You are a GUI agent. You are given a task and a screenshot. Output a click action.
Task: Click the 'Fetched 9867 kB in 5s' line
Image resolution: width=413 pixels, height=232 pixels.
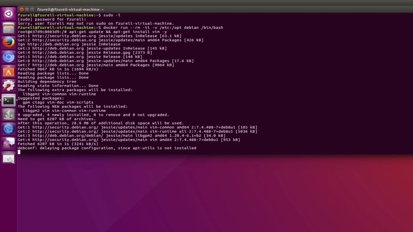click(x=58, y=69)
